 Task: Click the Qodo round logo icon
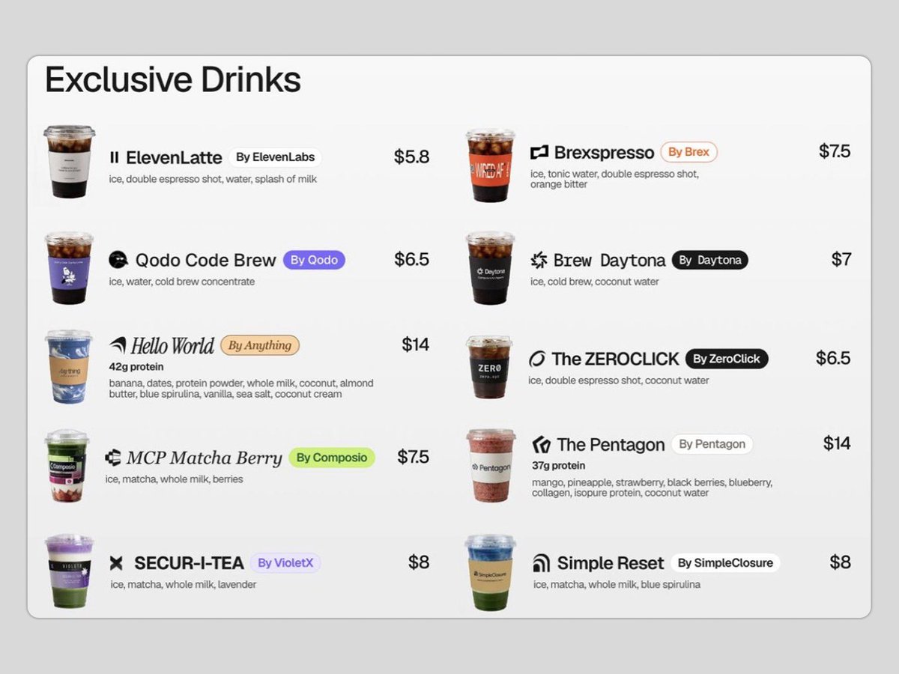tap(118, 260)
